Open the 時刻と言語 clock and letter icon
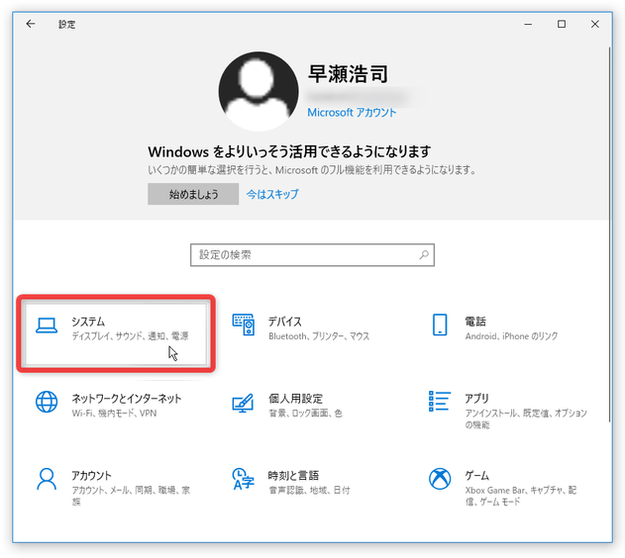The height and width of the screenshot is (558, 625). click(243, 479)
